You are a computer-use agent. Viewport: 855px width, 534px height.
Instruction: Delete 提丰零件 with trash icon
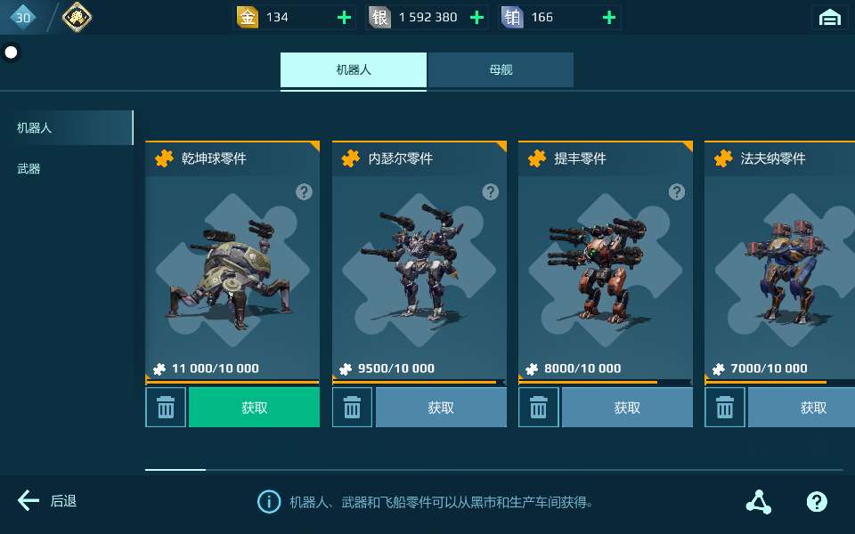tap(538, 407)
